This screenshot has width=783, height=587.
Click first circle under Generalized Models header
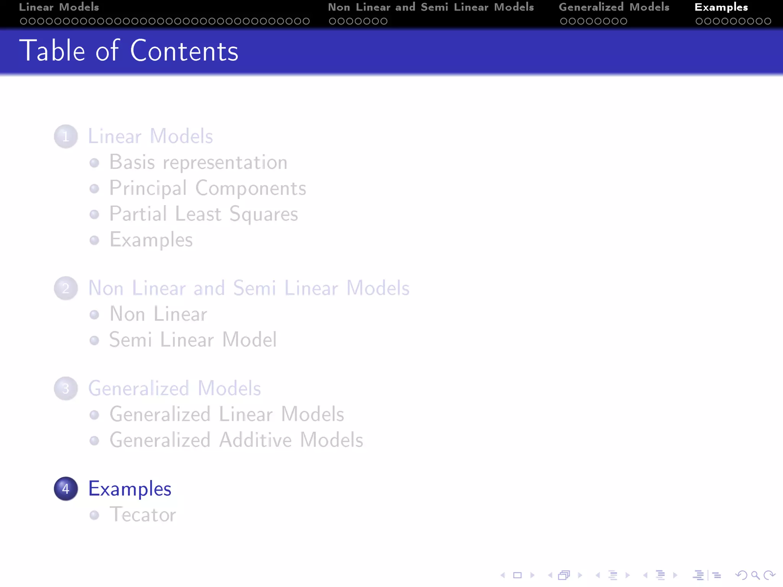564,21
